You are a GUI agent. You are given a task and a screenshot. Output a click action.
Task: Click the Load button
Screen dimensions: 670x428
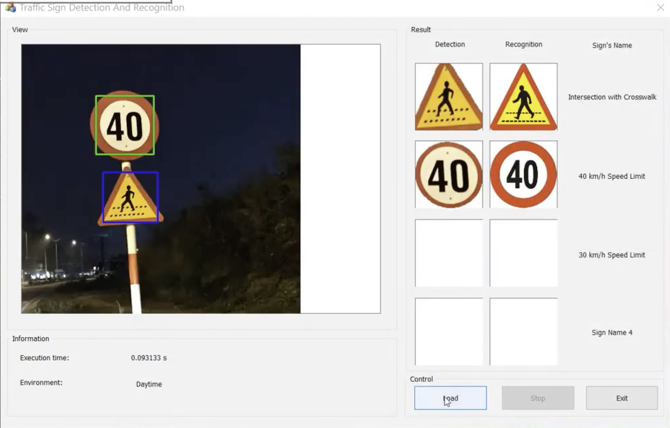click(450, 398)
